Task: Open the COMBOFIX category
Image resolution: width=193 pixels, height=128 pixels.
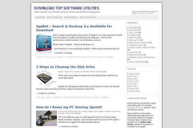Action: click(x=133, y=35)
